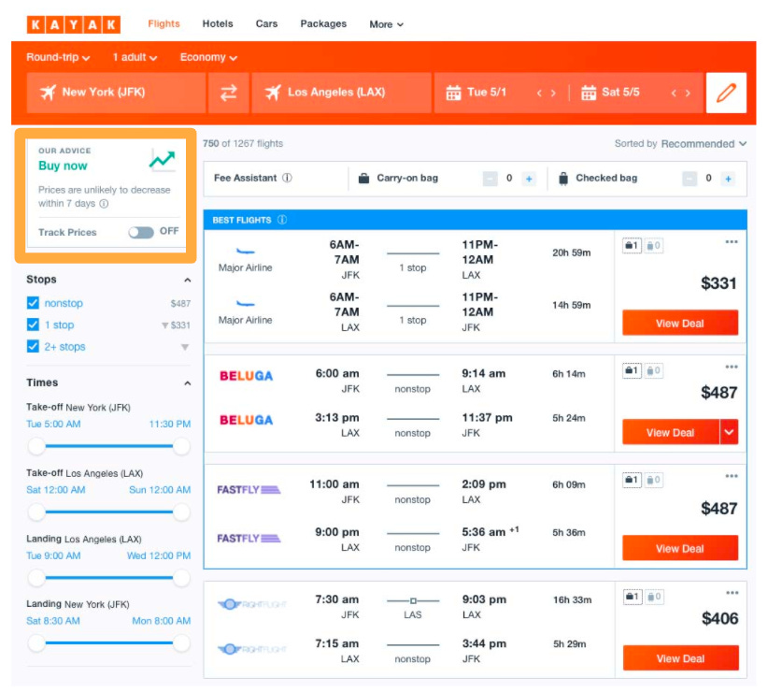
Task: Click the KAYAK logo
Action: (74, 24)
